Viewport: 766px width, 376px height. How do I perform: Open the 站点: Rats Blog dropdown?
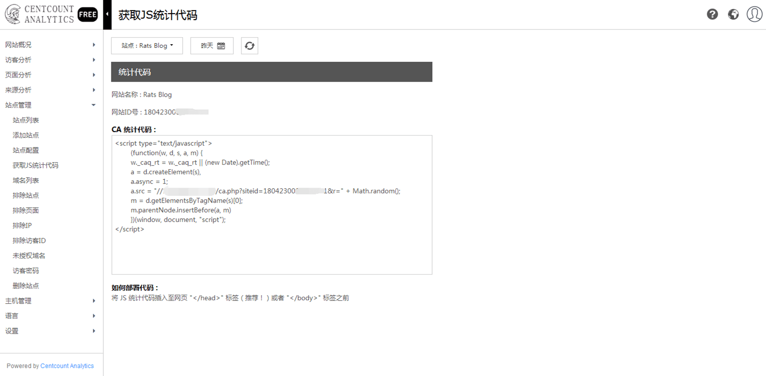pos(147,46)
